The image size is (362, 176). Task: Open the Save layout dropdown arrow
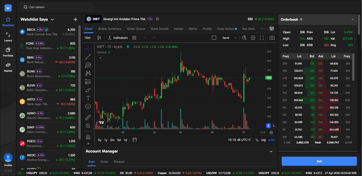pyautogui.click(x=235, y=38)
